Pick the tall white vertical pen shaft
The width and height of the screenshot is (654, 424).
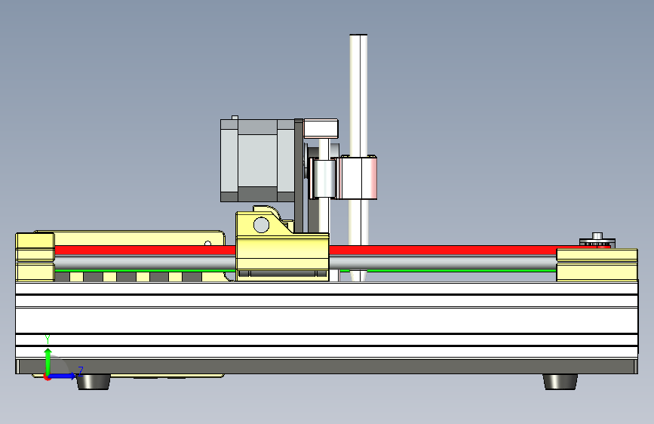[x=358, y=140]
